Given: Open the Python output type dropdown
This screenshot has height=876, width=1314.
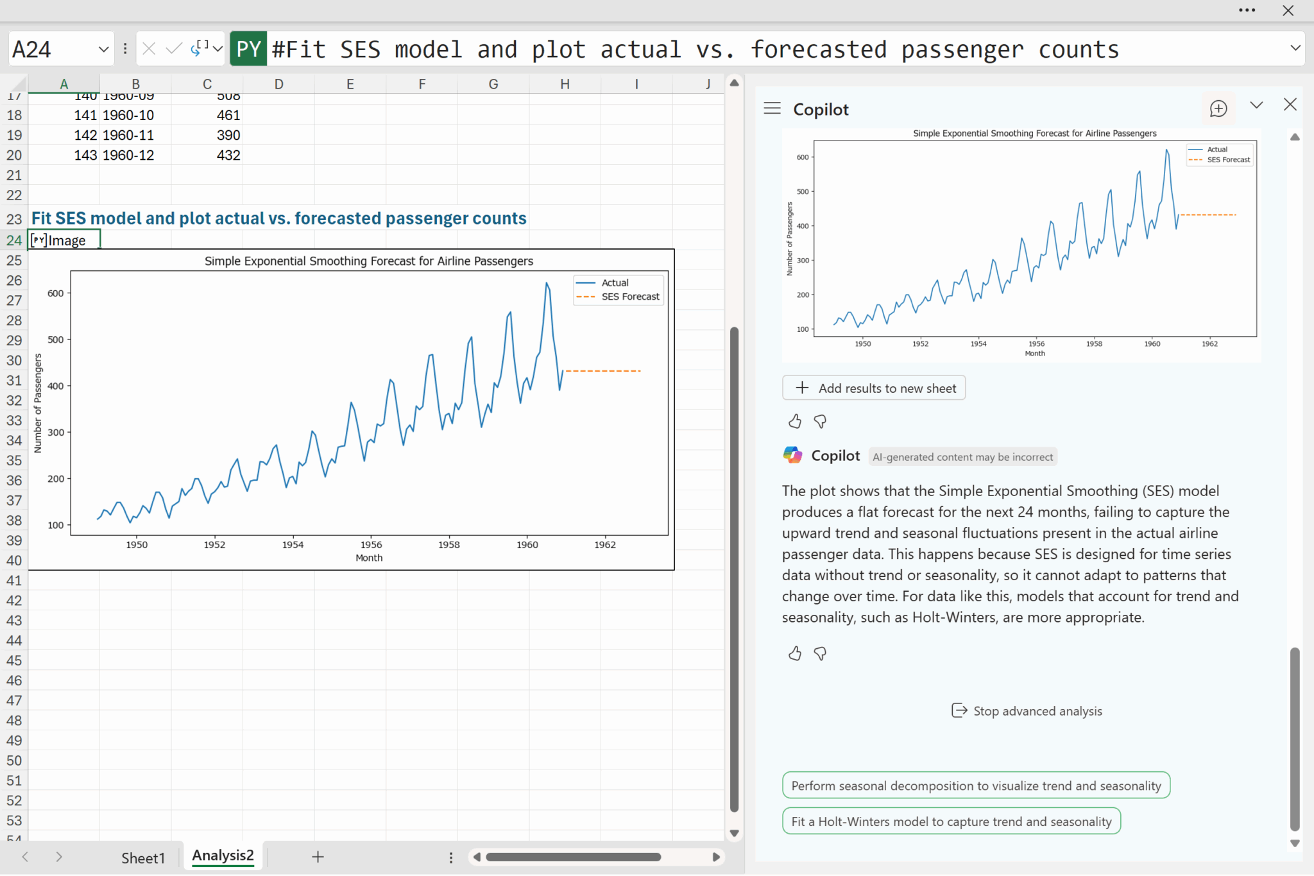Looking at the screenshot, I should point(218,49).
